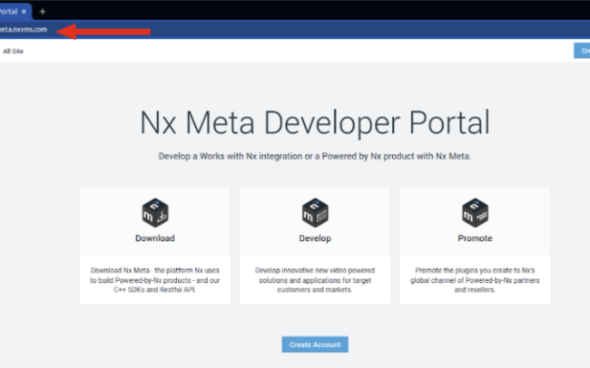Open the Download card heading
The image size is (590, 368).
[x=155, y=238]
